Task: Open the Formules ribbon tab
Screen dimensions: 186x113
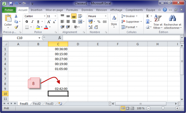Action: point(72,10)
